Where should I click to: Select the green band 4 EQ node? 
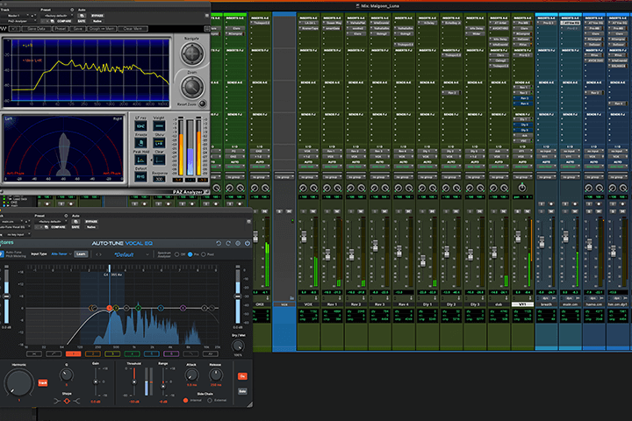pyautogui.click(x=139, y=308)
